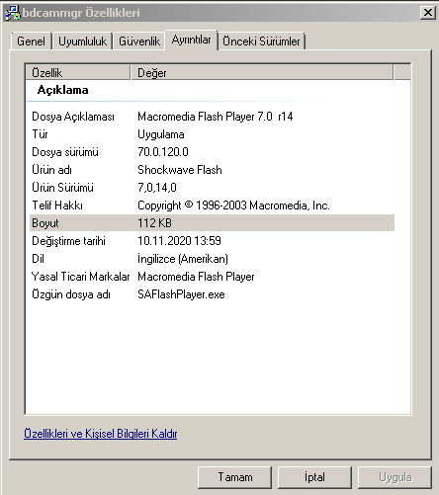Select the Dosya sürümü property label
Screen dimensions: 439x495
(x=65, y=152)
